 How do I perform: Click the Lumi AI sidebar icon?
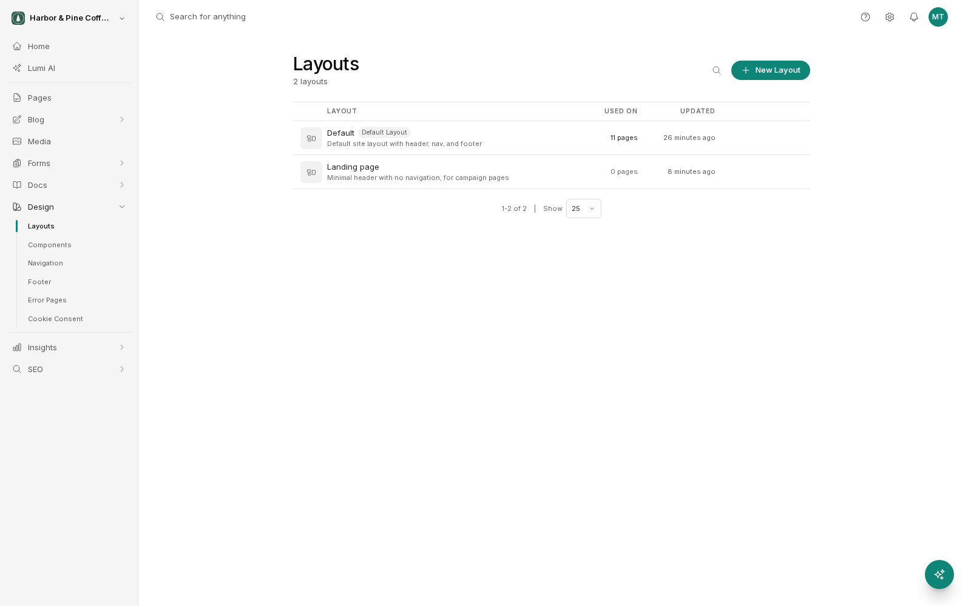point(17,68)
